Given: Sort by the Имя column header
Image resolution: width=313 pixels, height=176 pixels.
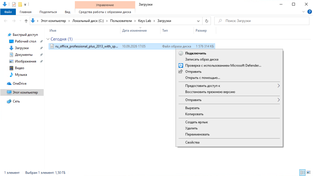Looking at the screenshot, I should 53,31.
